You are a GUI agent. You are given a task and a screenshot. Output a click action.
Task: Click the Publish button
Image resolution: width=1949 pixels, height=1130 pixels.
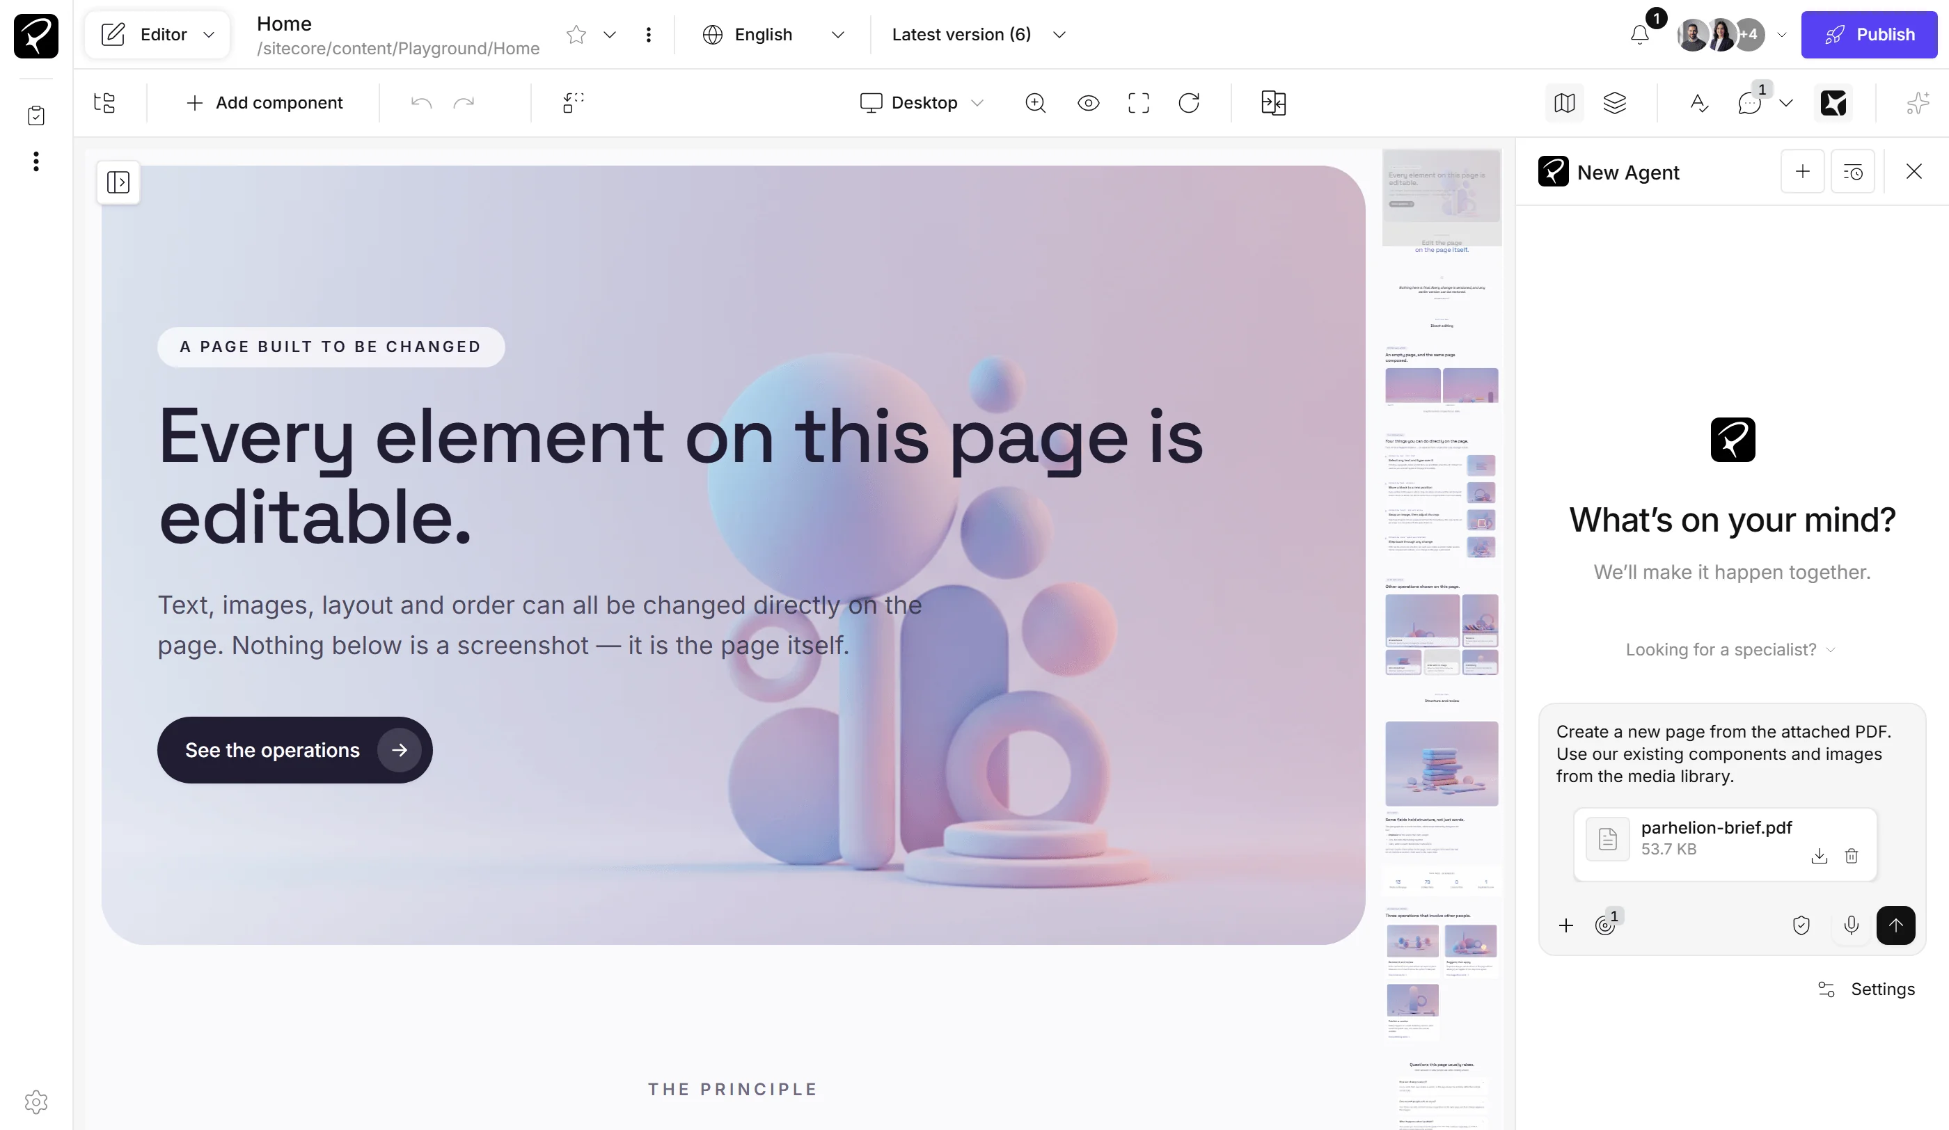[x=1868, y=35]
